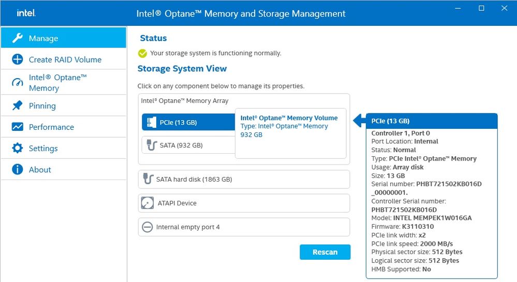Switch to the Pinning section
The height and width of the screenshot is (282, 517).
point(64,106)
